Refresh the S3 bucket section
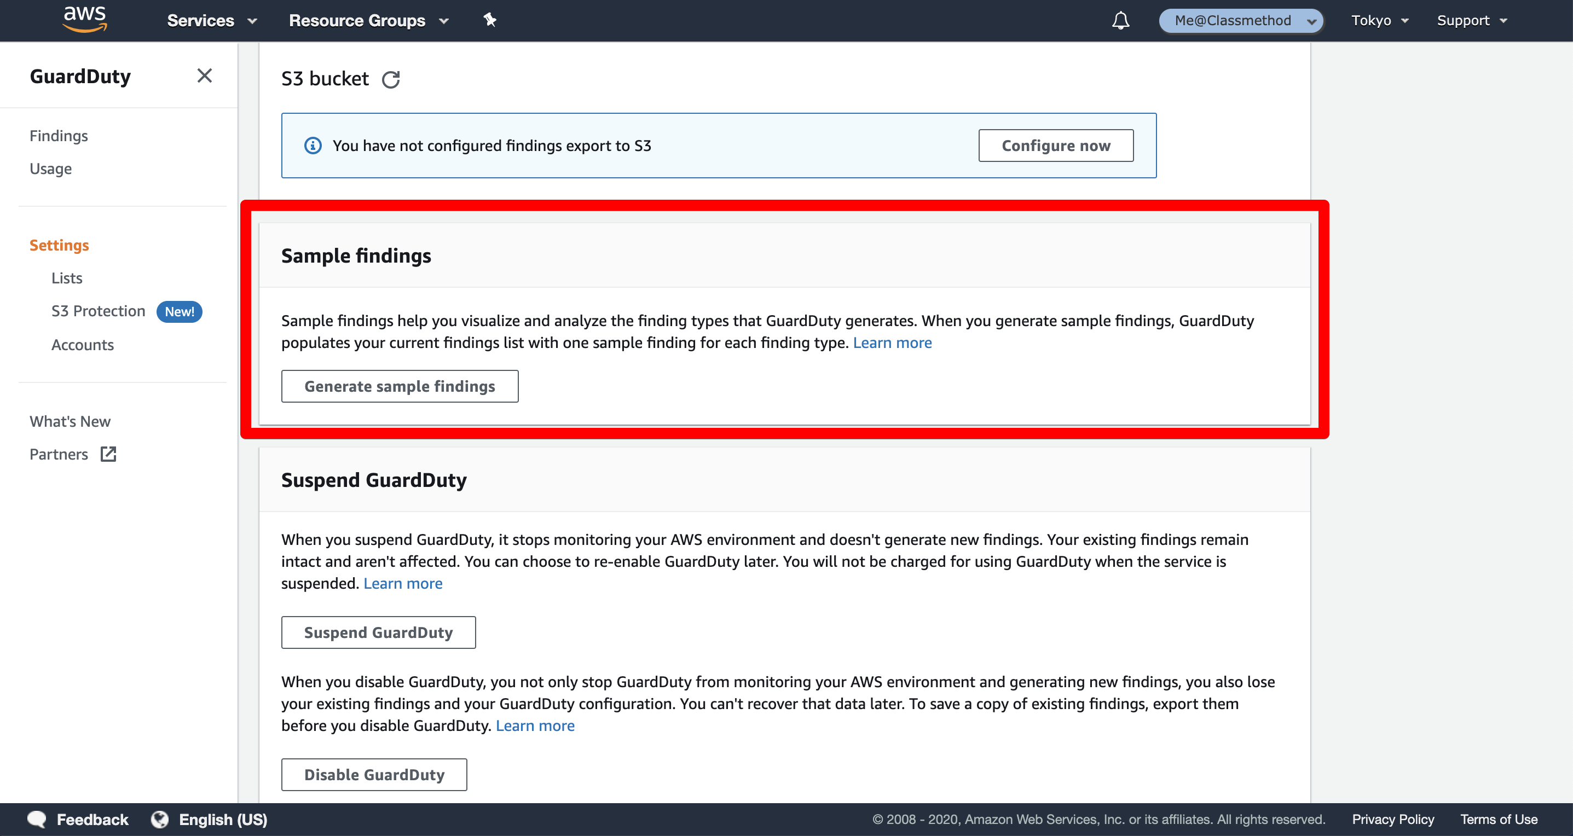The image size is (1573, 836). click(x=391, y=79)
